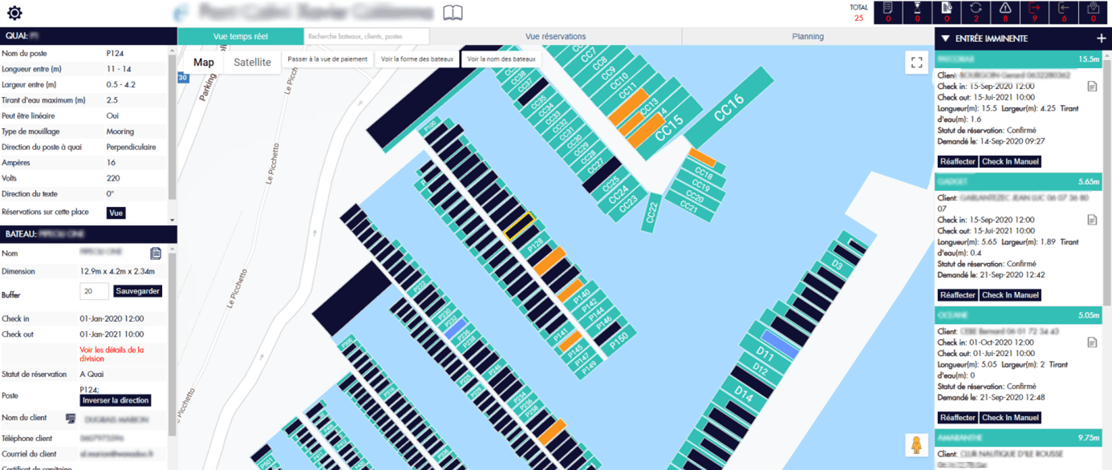Focus the boats and clients search field
Image resolution: width=1112 pixels, height=470 pixels.
tap(367, 37)
